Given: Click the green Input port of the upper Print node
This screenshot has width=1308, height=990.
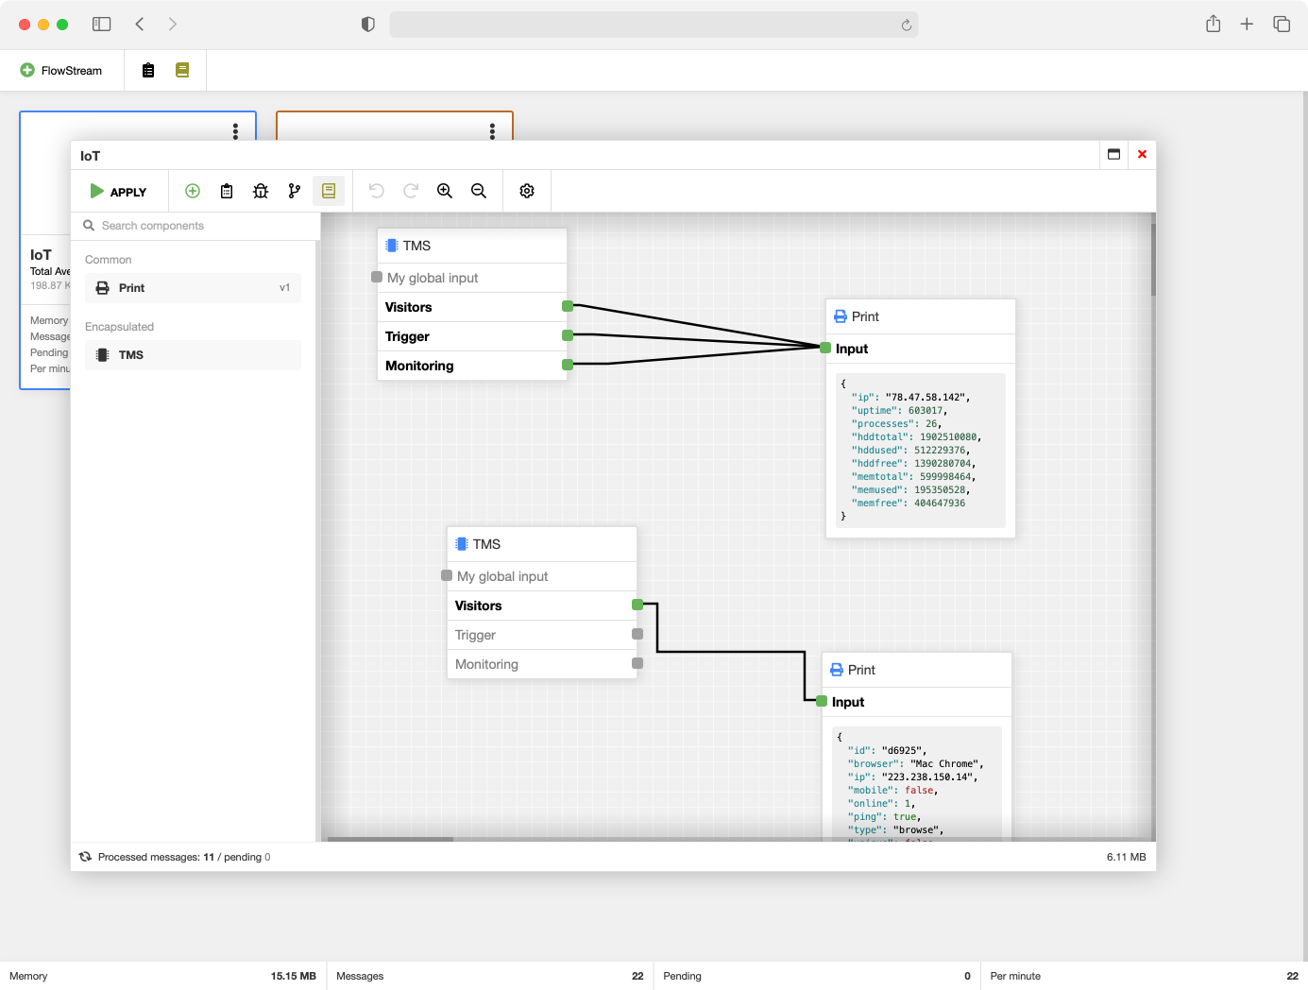Looking at the screenshot, I should pos(825,348).
